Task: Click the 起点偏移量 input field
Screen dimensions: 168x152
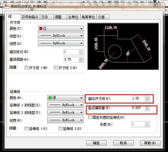Action: [x=139, y=108]
